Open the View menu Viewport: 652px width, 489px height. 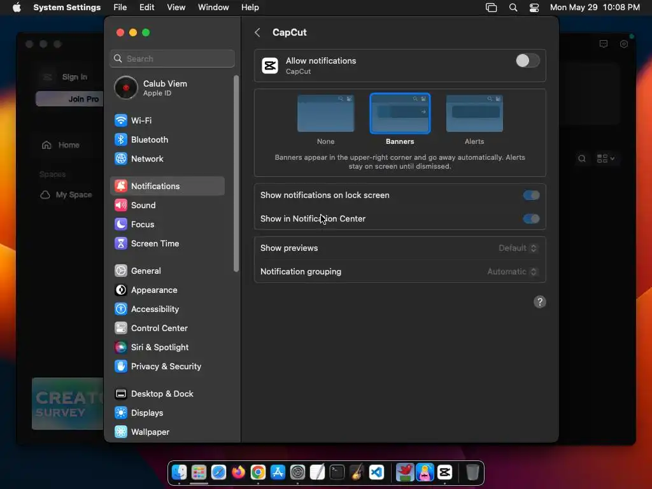176,8
